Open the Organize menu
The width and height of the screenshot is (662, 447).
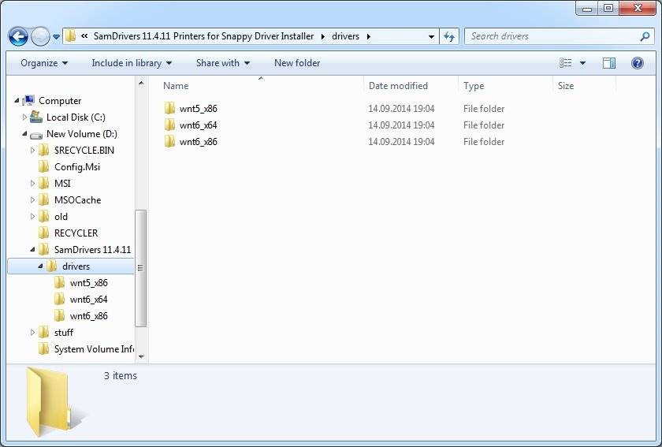click(44, 63)
